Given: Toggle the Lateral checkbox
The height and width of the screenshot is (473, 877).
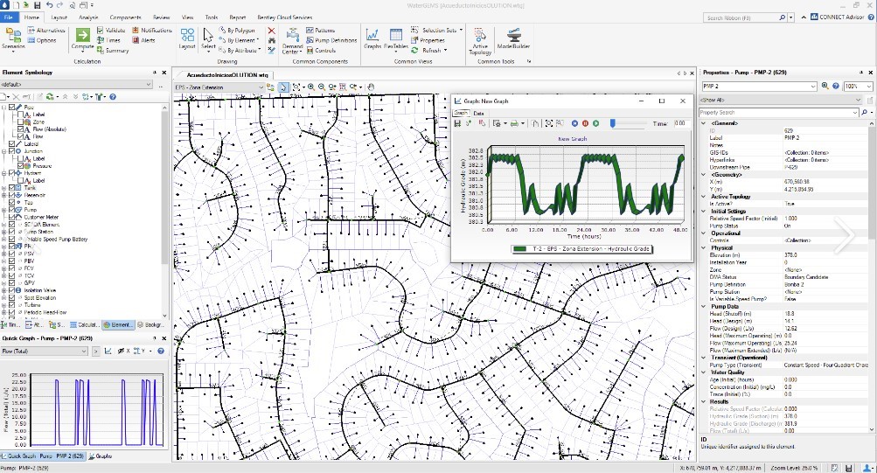Looking at the screenshot, I should [11, 143].
